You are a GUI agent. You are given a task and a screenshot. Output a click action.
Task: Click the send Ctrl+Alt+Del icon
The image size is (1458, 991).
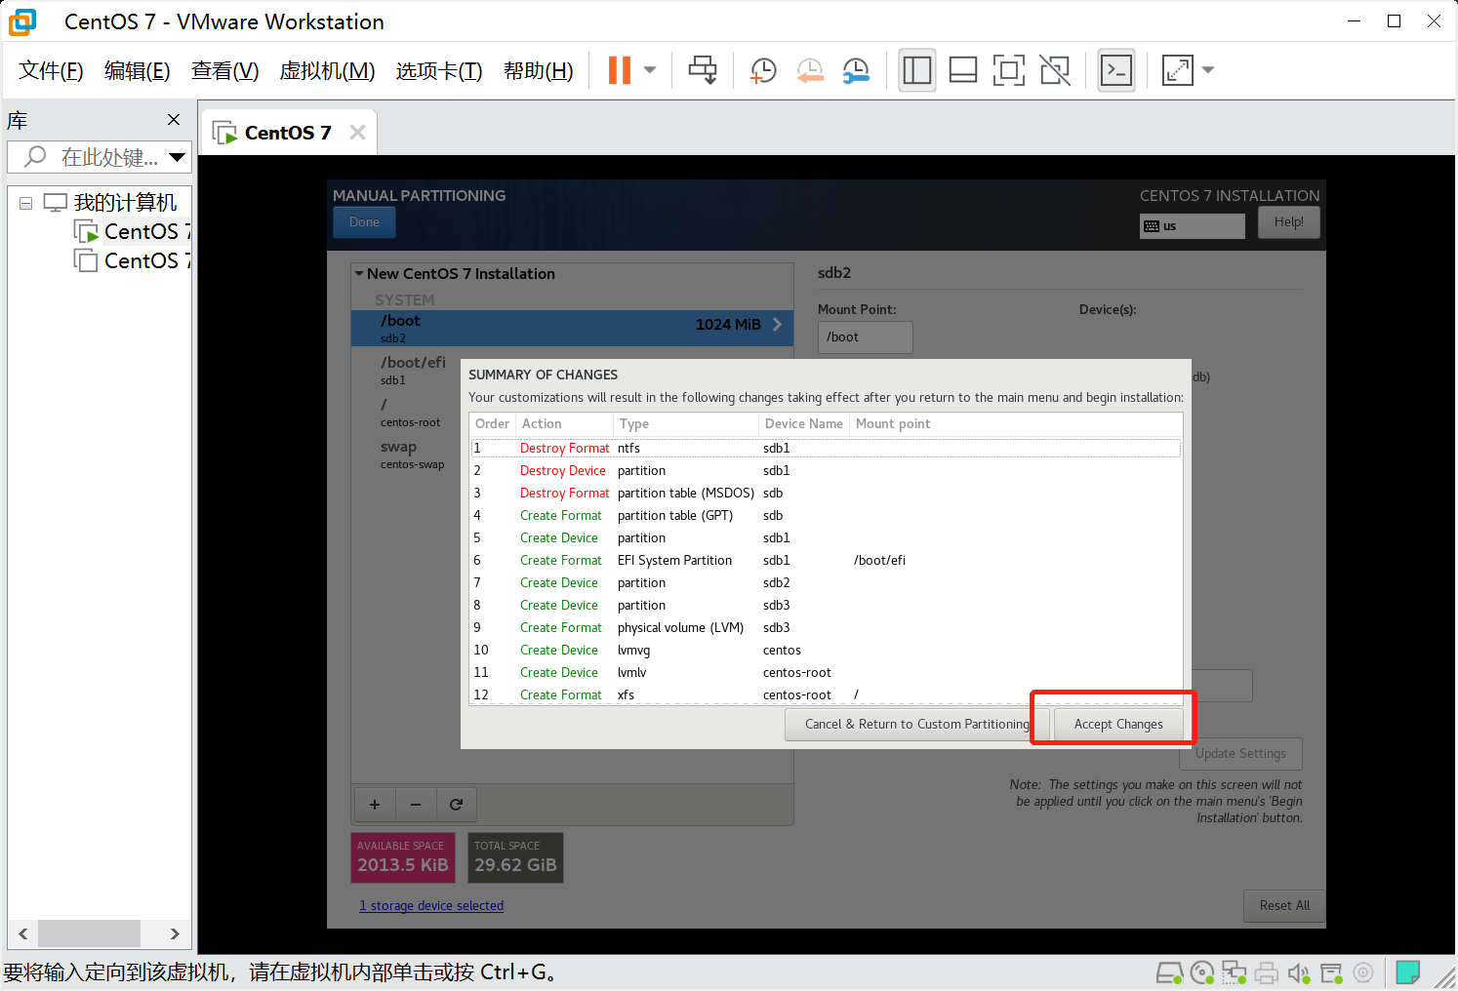click(703, 70)
